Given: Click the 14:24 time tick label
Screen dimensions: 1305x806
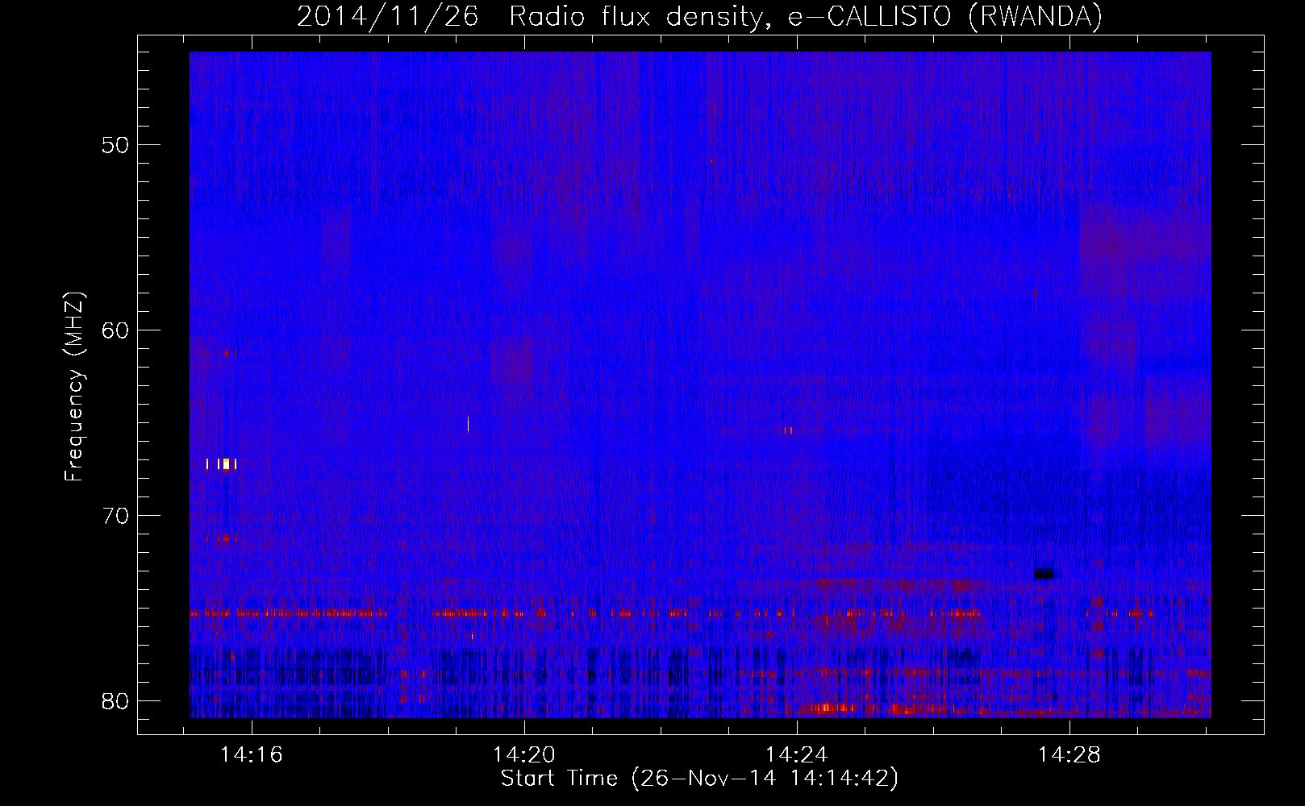Looking at the screenshot, I should tap(797, 755).
